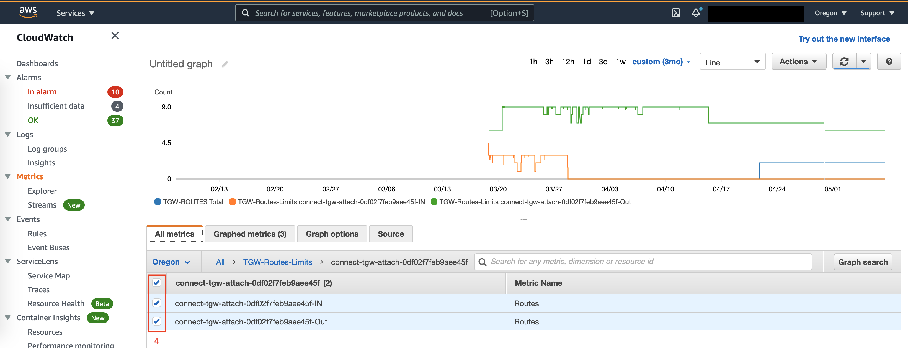The height and width of the screenshot is (348, 908).
Task: Uncheck the connect-tgw-attach-0df02f7feb9aee45f-IN metric checkbox
Action: pyautogui.click(x=157, y=303)
